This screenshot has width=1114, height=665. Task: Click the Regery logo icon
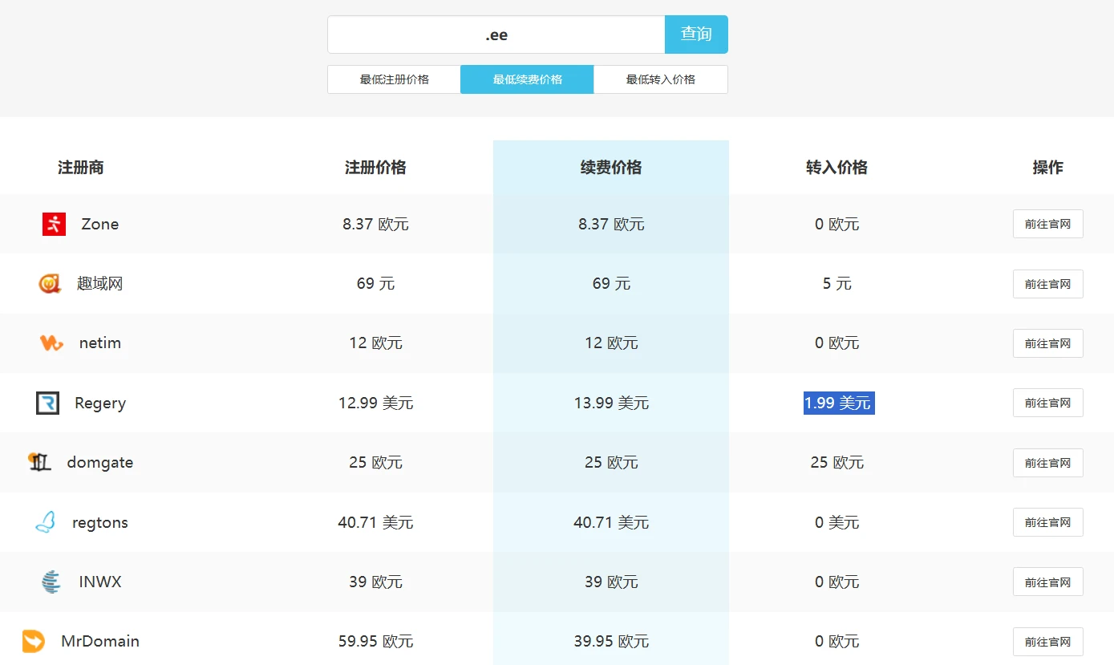pyautogui.click(x=48, y=403)
